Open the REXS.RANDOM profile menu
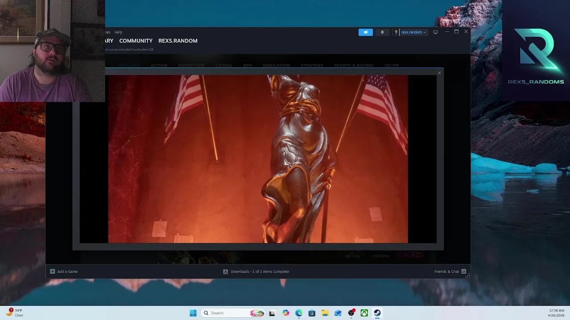 [x=178, y=40]
